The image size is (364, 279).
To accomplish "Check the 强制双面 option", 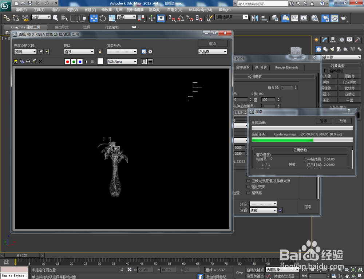I will pos(248,187).
